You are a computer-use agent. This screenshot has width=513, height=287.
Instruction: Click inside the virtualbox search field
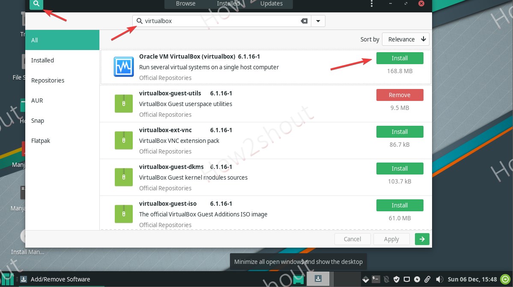click(x=222, y=21)
